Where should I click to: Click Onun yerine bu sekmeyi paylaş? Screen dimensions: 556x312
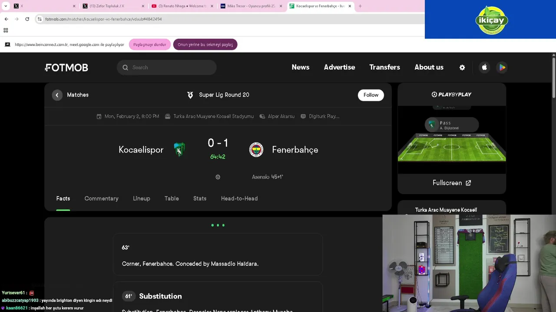[205, 45]
